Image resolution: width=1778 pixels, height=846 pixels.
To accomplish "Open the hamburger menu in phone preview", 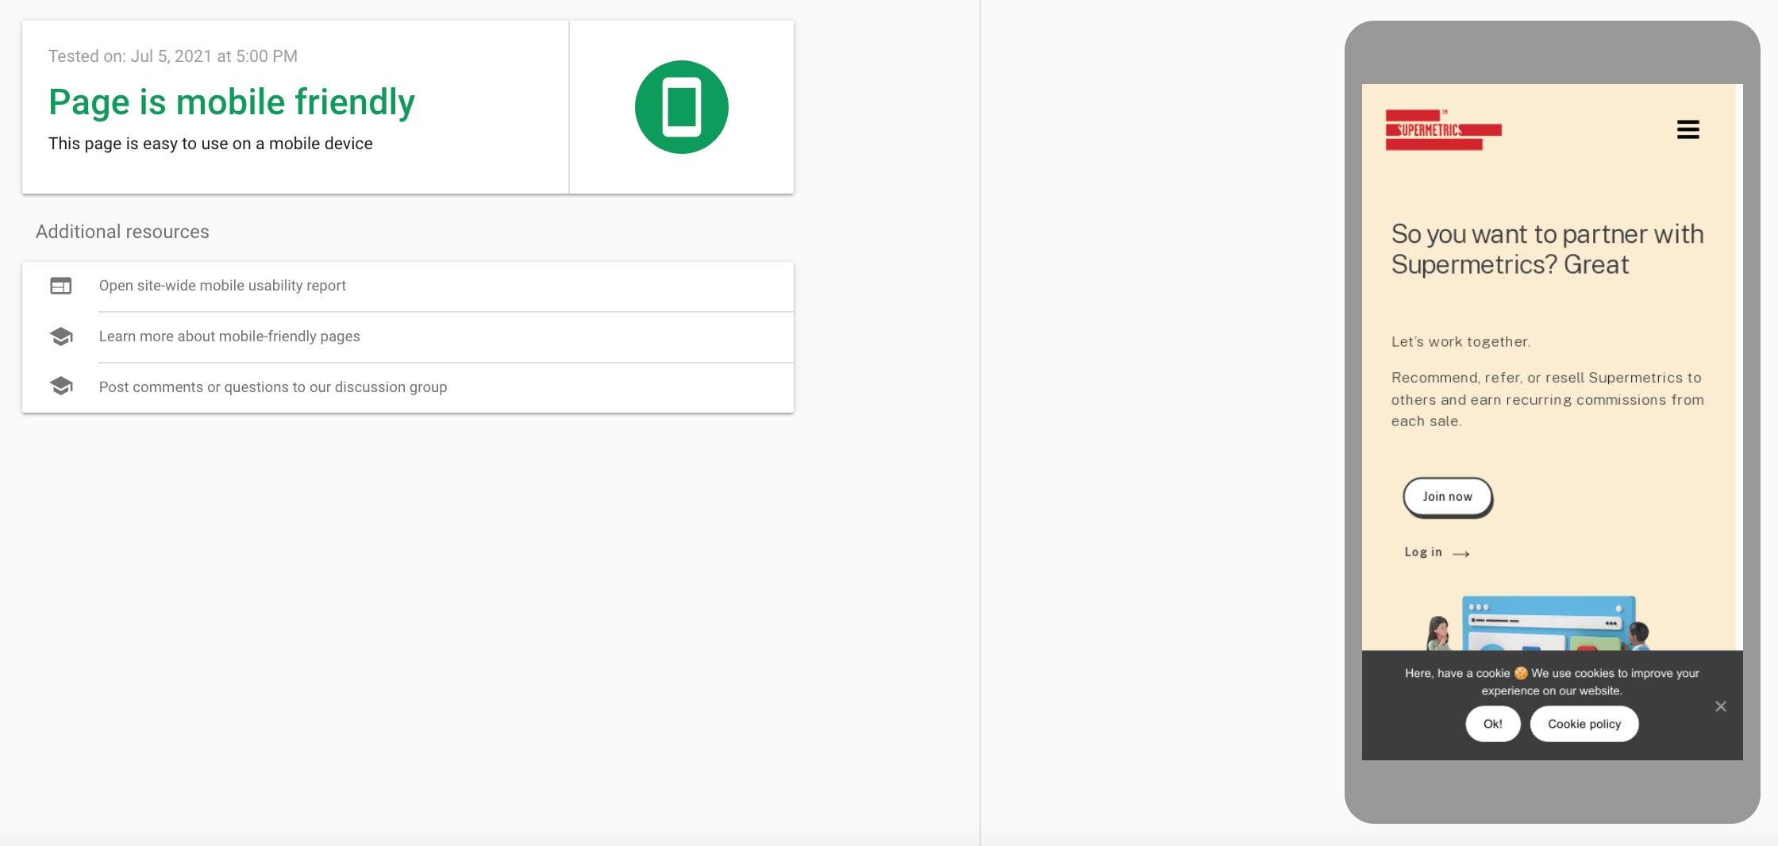I will pyautogui.click(x=1688, y=129).
